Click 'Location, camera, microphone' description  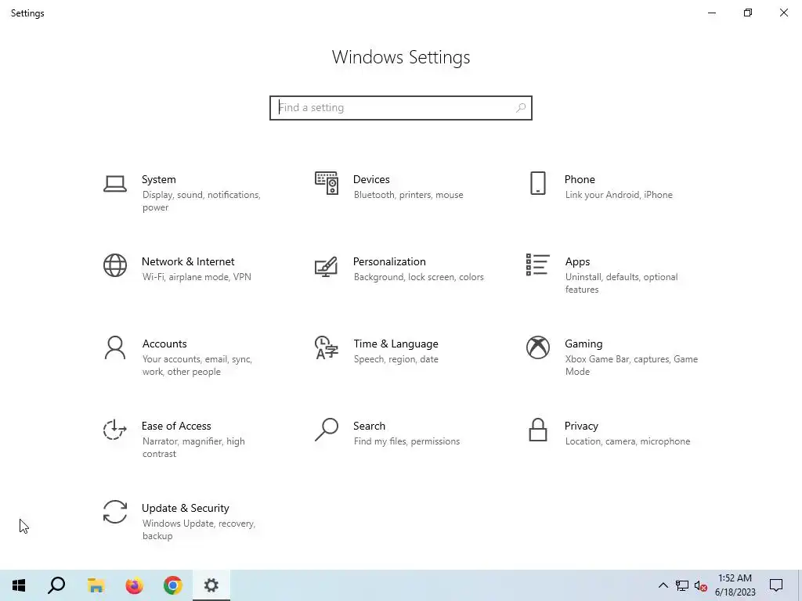pos(627,441)
